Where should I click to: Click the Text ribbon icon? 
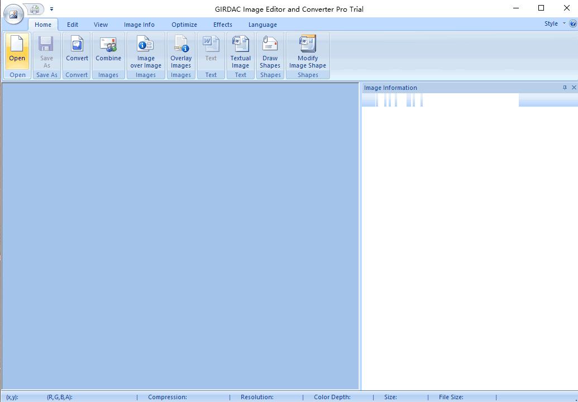(x=211, y=51)
